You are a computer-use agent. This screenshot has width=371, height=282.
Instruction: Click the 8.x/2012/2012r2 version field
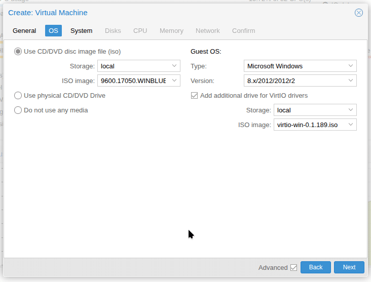coord(294,80)
